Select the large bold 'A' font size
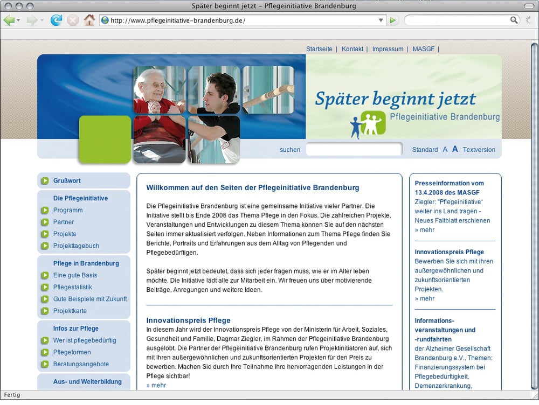 455,149
